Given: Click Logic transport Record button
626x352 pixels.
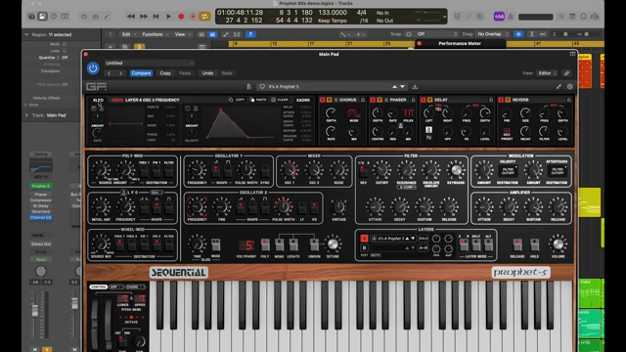Looking at the screenshot, I should [x=181, y=17].
